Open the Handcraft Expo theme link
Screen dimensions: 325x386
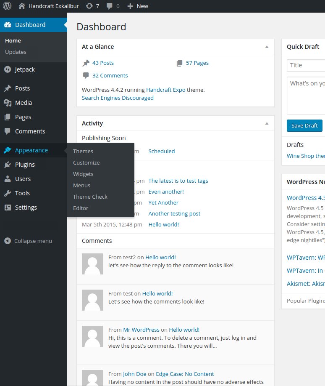166,90
